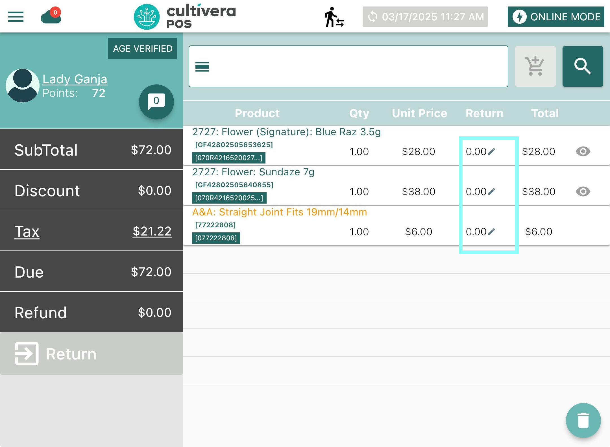Open the Tax breakdown link
The image size is (610, 447).
pos(27,232)
